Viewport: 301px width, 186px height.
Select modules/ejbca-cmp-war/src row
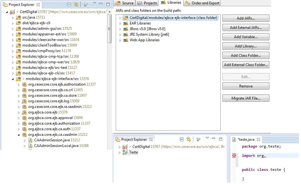pyautogui.click(x=51, y=62)
